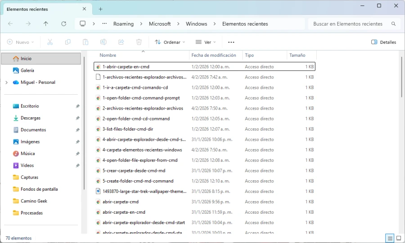Click the Rename icon in toolbar

pos(103,42)
